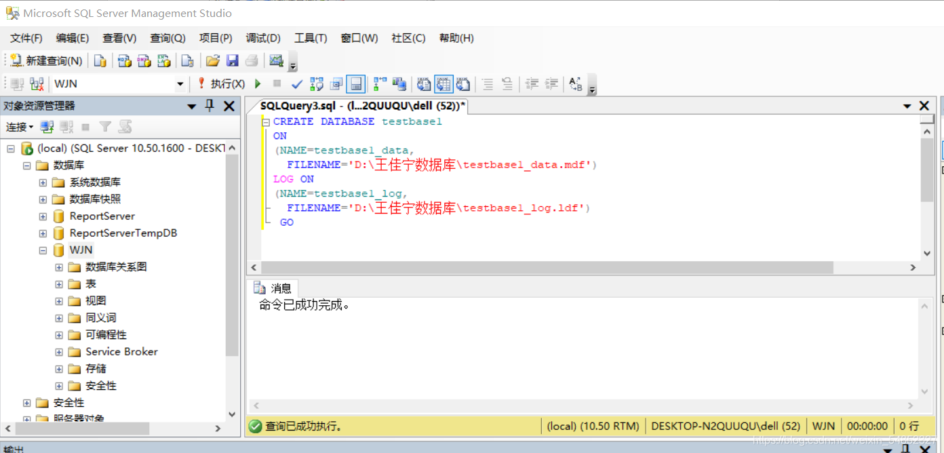Click the Connect icon in the SQL editor toolbar
The height and width of the screenshot is (453, 944).
(17, 84)
